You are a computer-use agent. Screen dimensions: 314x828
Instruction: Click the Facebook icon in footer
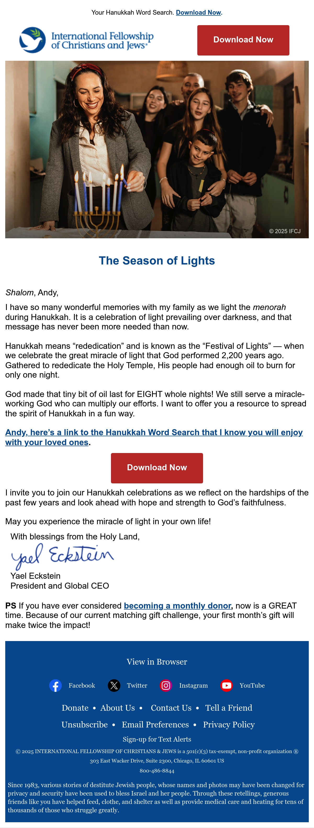point(55,685)
